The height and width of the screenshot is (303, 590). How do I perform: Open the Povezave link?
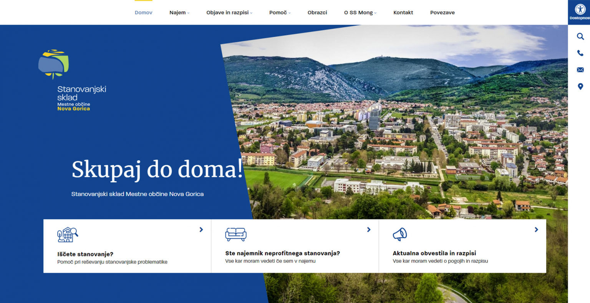pos(442,12)
